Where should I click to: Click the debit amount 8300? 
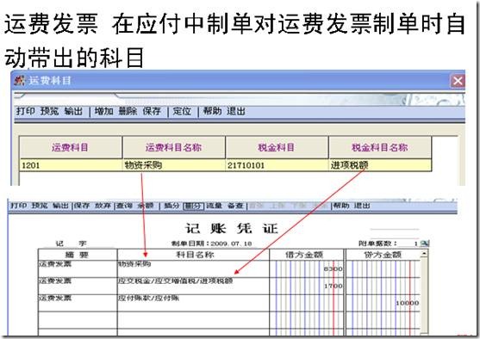pyautogui.click(x=333, y=269)
